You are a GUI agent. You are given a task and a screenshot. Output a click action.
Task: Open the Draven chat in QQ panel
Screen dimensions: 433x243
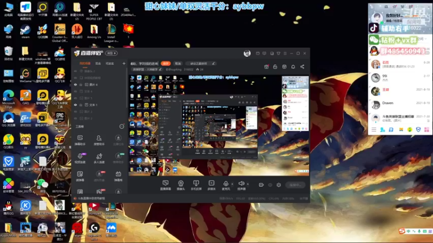click(x=399, y=104)
